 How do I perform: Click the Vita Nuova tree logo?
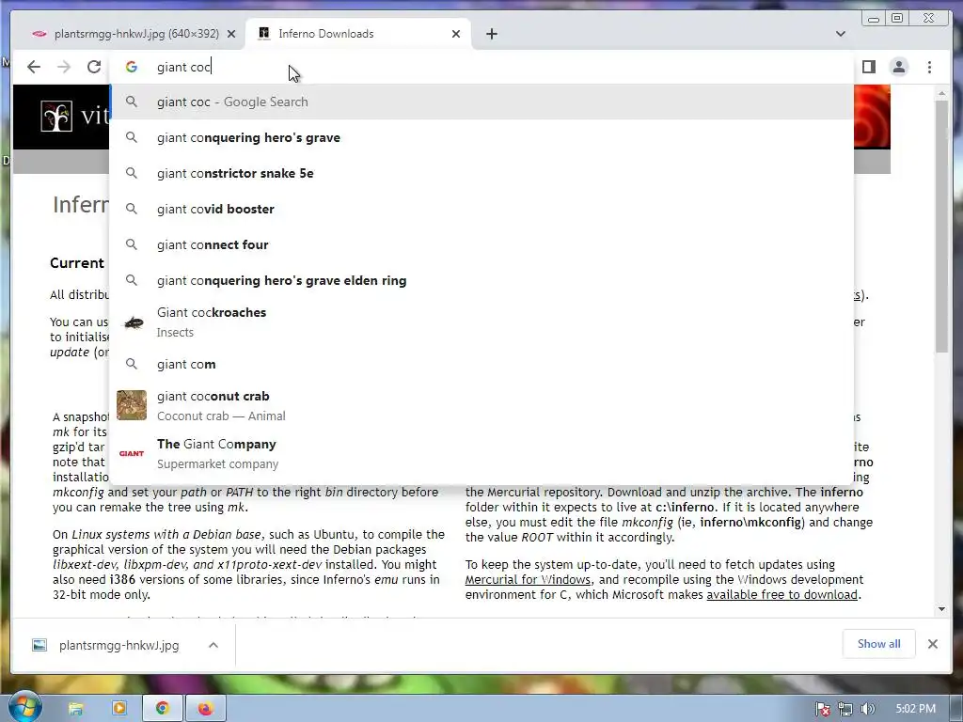[56, 116]
